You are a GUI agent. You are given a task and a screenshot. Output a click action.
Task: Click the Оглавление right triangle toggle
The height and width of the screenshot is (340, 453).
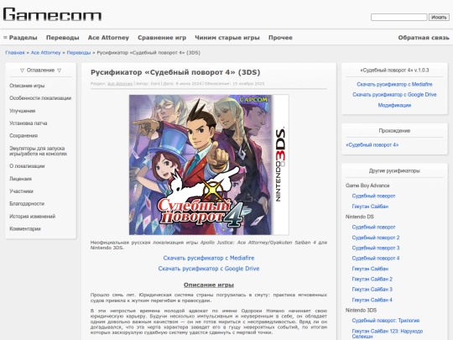[60, 71]
